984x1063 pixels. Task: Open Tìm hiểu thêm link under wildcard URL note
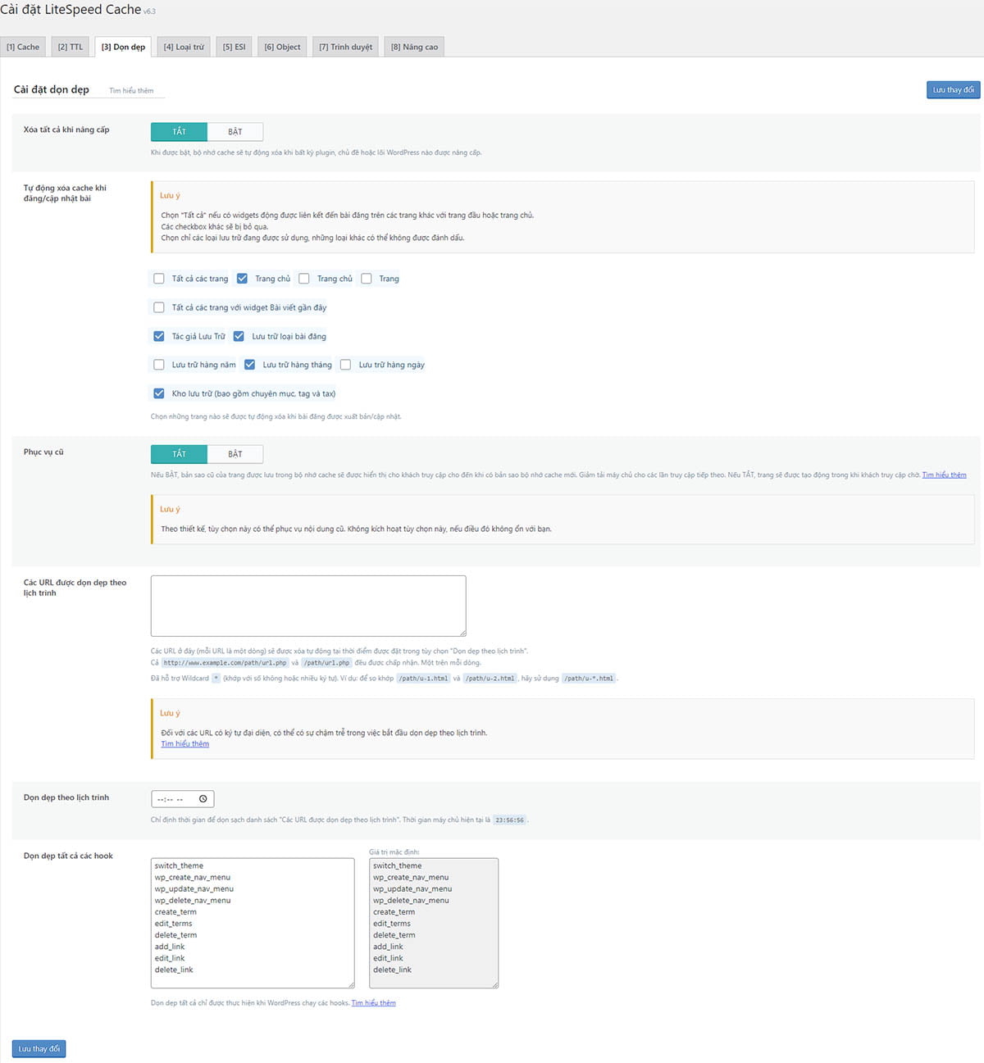(184, 744)
